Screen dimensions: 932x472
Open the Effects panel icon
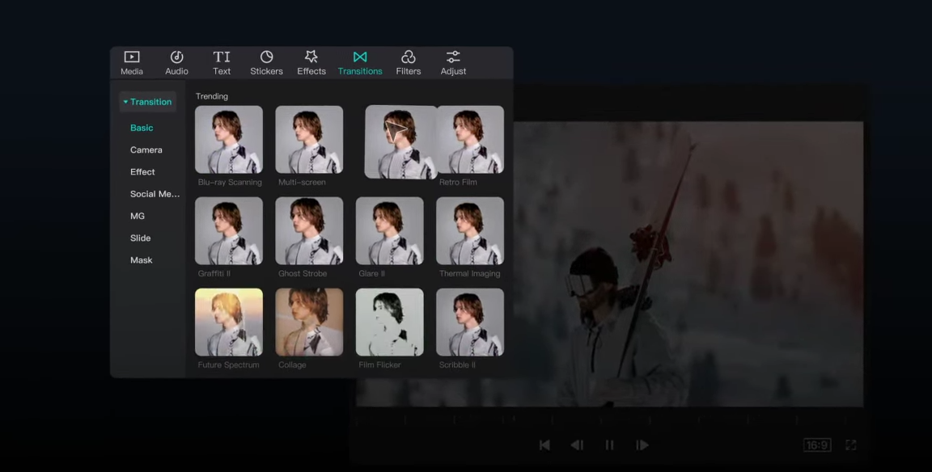(x=311, y=58)
